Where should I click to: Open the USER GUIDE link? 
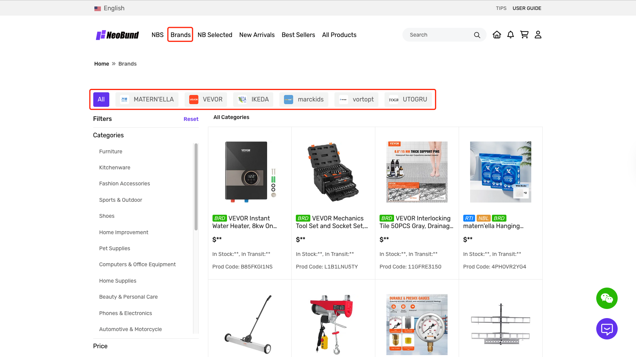[x=527, y=8]
